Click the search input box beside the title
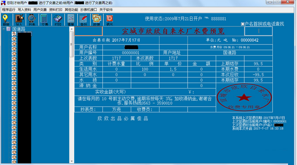 click(x=259, y=31)
